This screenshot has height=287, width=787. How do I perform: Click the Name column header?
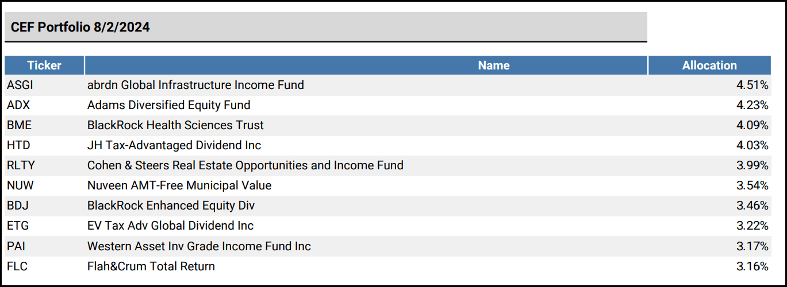(493, 65)
